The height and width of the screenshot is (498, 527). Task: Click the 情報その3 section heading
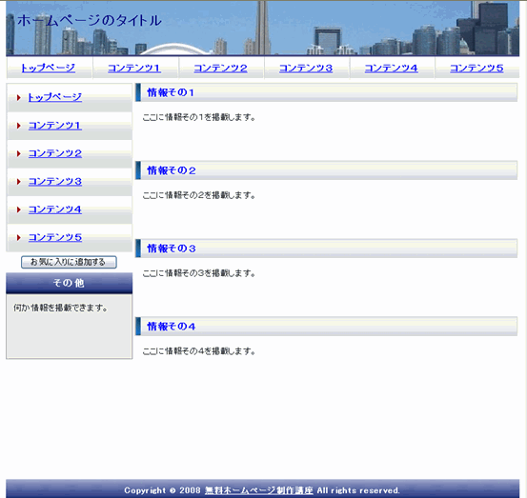(172, 249)
